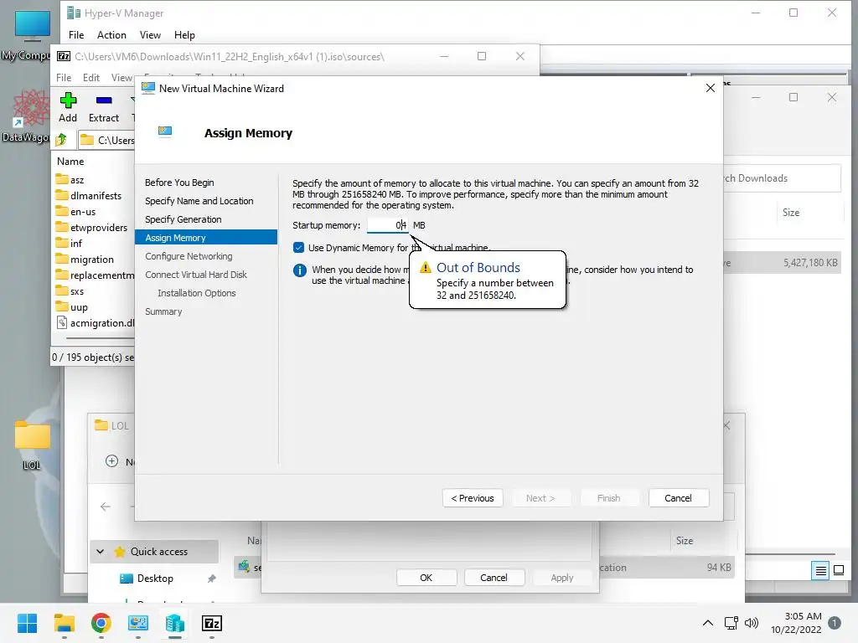Open notification badge in taskbar
858x643 pixels.
click(x=835, y=622)
